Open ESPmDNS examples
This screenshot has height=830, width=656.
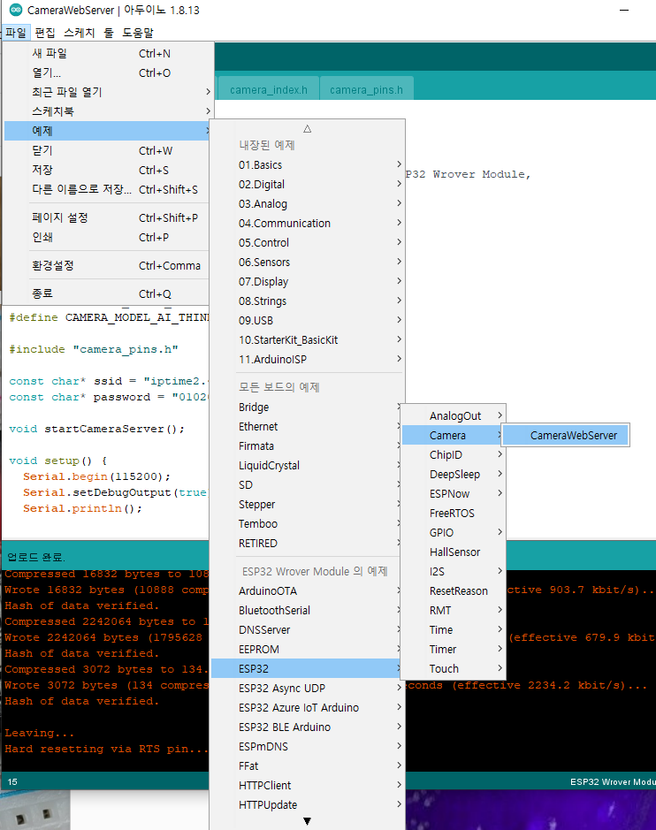click(x=307, y=746)
